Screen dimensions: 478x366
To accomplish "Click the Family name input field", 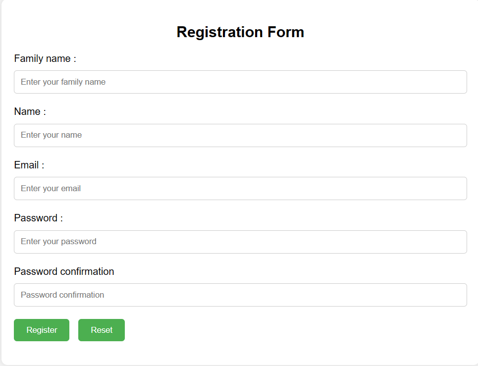I will pyautogui.click(x=240, y=82).
